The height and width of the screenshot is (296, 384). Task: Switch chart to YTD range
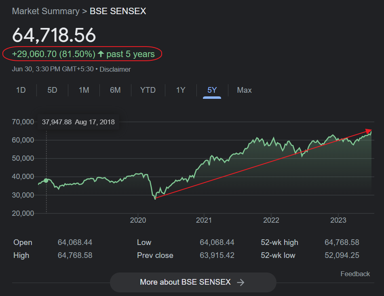point(148,90)
